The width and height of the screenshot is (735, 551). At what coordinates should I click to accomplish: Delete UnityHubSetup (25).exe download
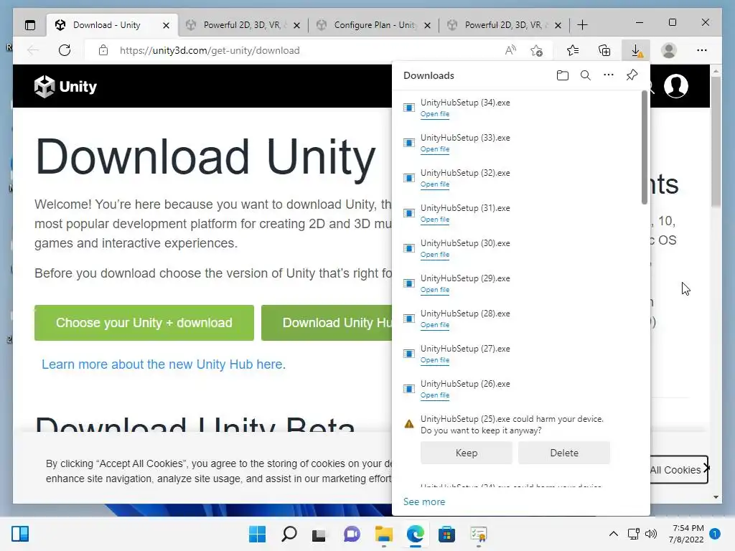coord(564,453)
